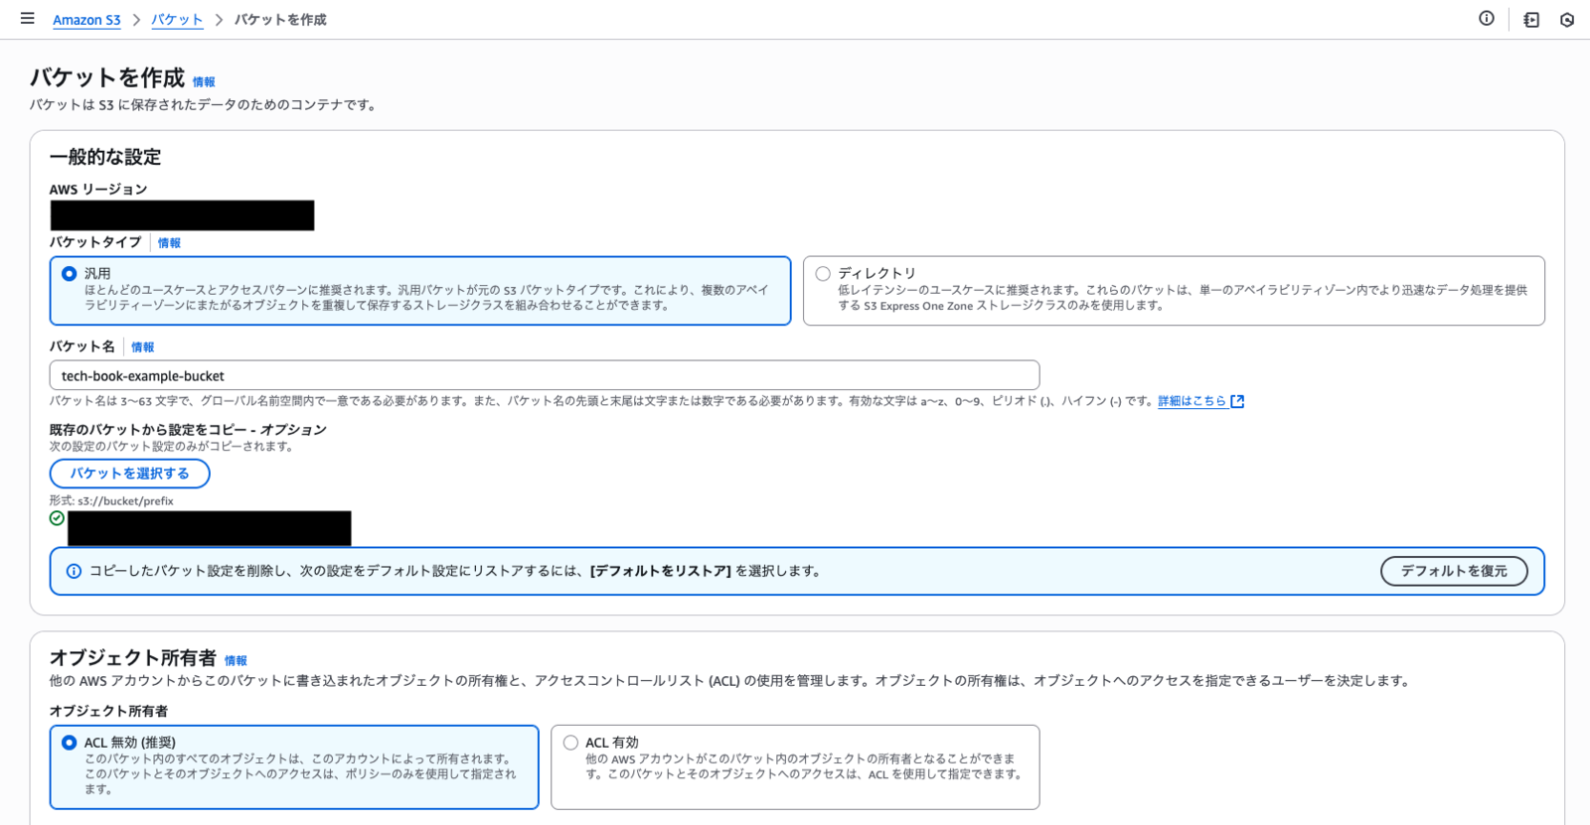This screenshot has height=825, width=1590.
Task: Click the バケットを選択する button
Action: (130, 474)
